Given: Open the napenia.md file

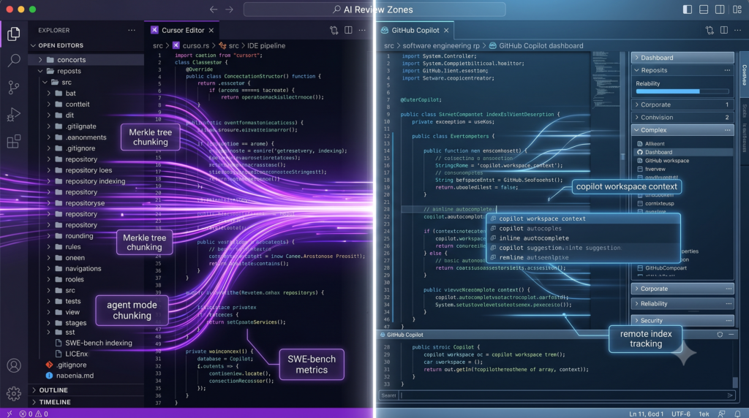Looking at the screenshot, I should pyautogui.click(x=69, y=376).
